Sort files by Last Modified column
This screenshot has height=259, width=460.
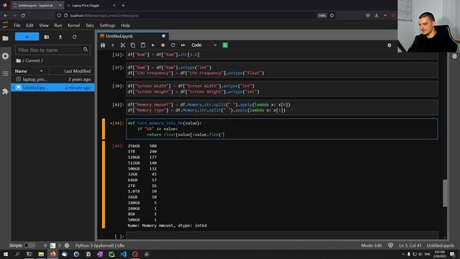click(77, 71)
